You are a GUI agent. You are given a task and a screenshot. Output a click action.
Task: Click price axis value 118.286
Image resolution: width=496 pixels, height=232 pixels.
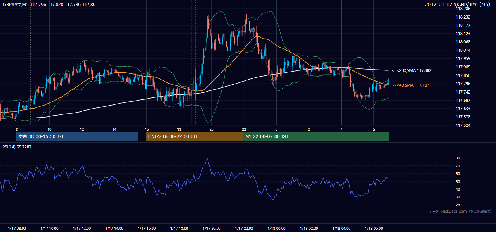[x=463, y=9]
